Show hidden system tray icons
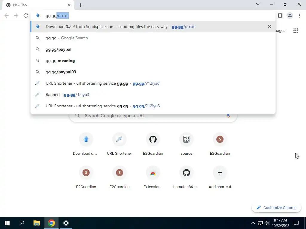Image resolution: width=306 pixels, height=229 pixels. point(253,223)
